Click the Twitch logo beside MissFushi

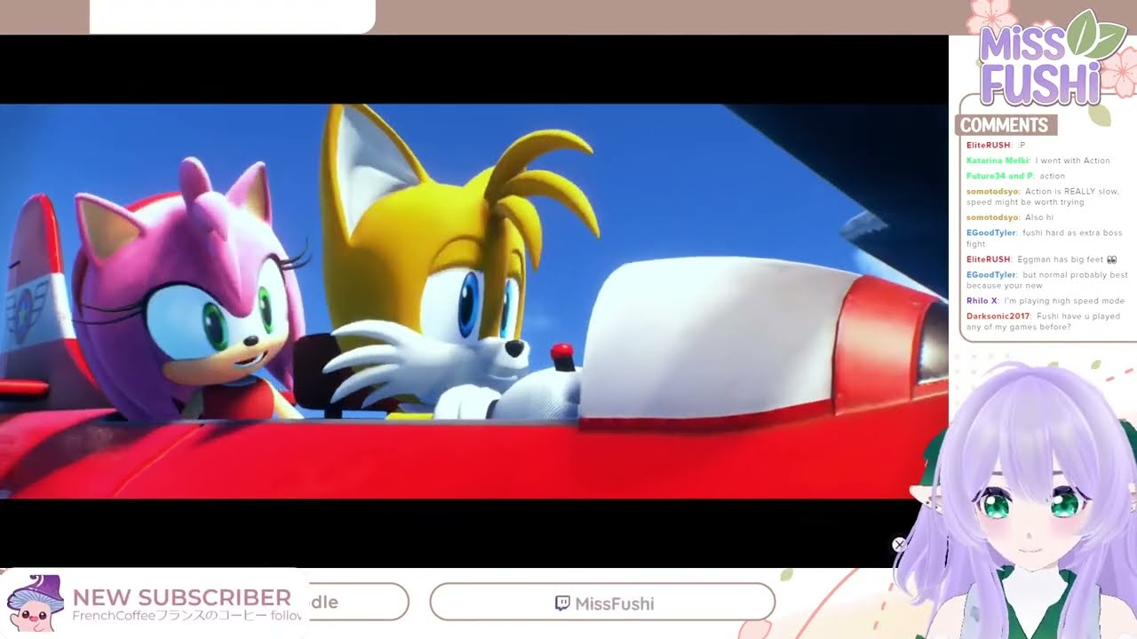point(562,603)
